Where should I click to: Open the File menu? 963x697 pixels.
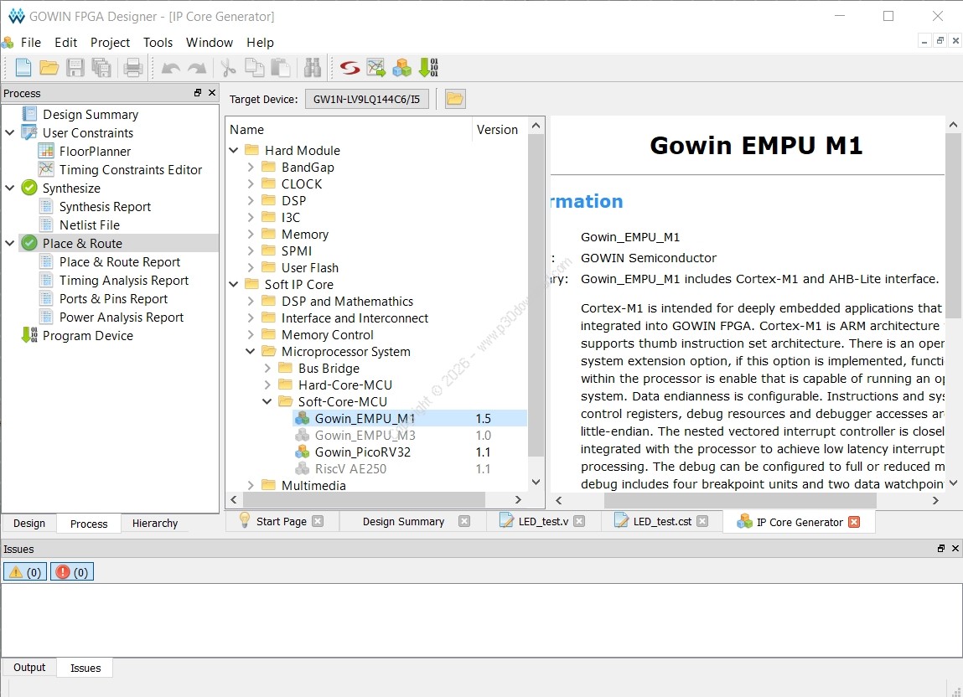(x=31, y=43)
